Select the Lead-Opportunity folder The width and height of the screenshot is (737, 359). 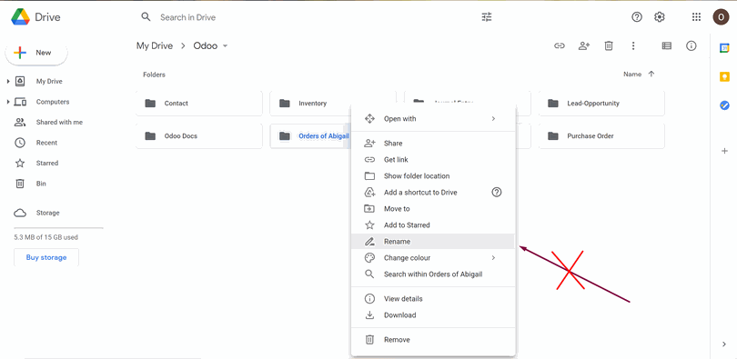point(601,104)
